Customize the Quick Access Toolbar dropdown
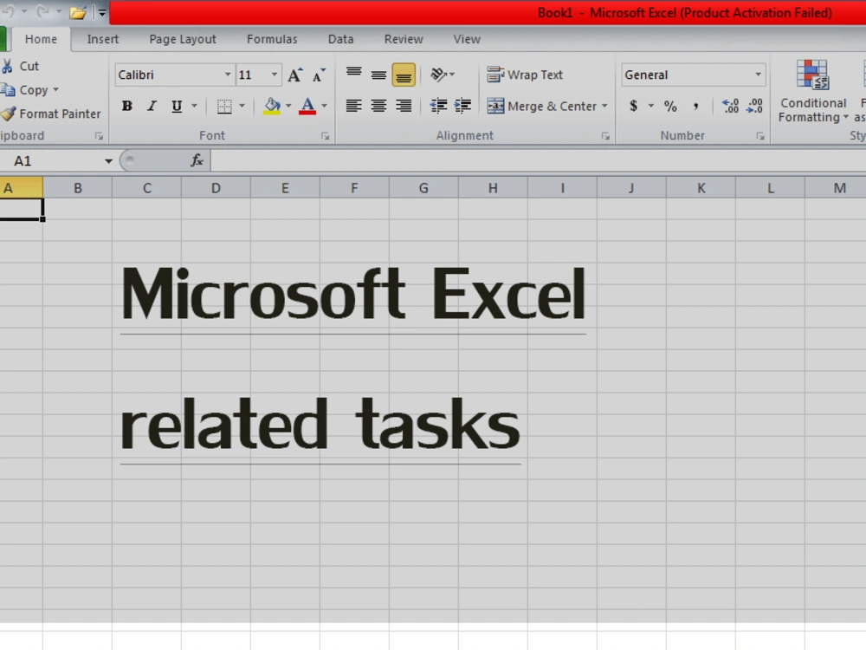 point(102,12)
